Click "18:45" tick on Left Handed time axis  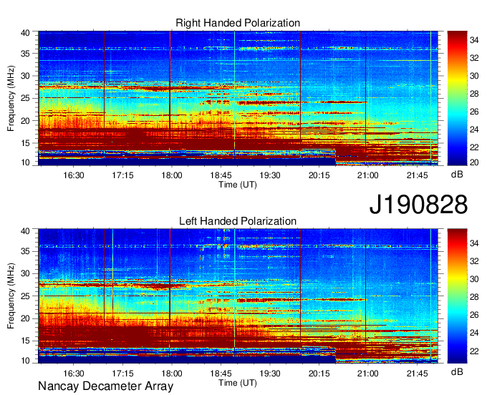click(221, 374)
